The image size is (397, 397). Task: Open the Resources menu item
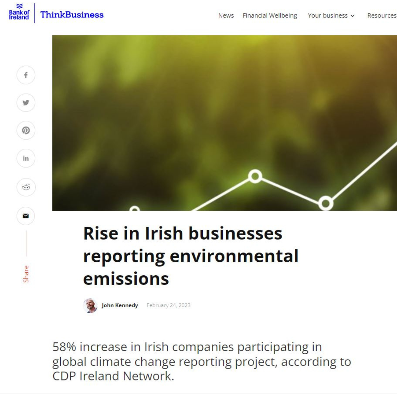click(x=381, y=16)
